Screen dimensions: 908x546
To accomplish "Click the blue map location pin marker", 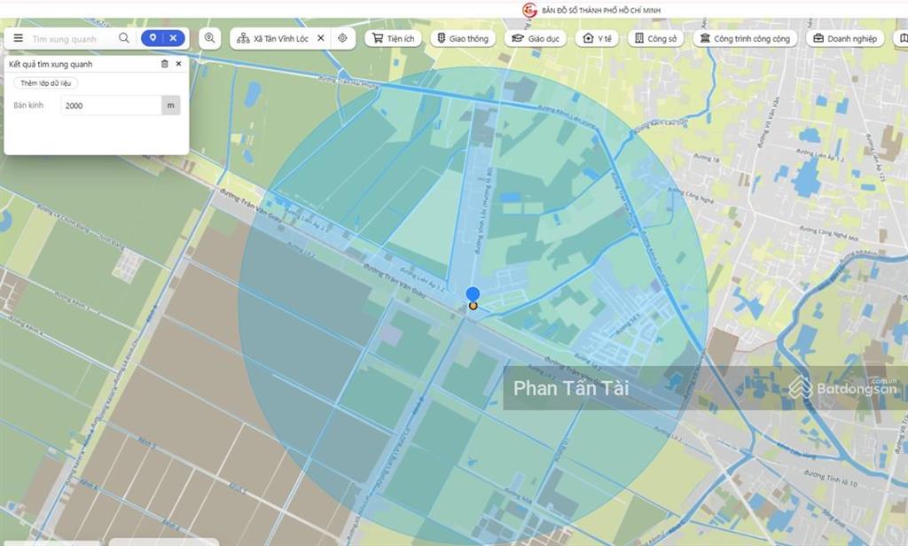I will pyautogui.click(x=473, y=295).
